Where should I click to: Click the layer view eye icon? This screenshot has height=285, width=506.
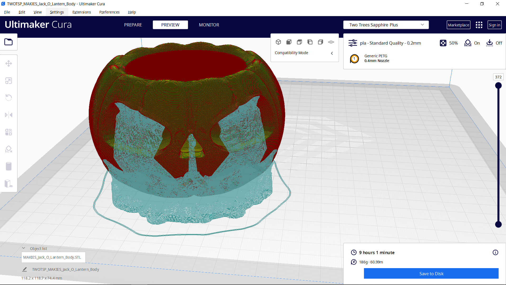(331, 42)
